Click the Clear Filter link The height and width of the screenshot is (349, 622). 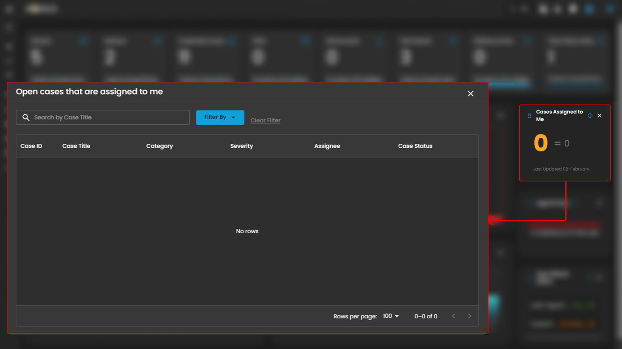[x=265, y=120]
